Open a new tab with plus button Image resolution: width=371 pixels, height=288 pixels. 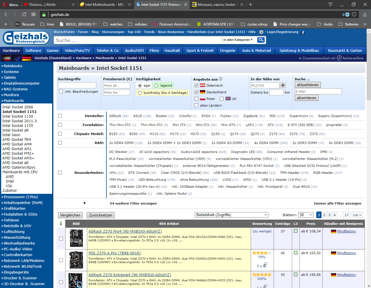pos(250,4)
